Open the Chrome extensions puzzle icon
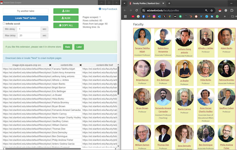Screen dimensions: 237x150 (x=232, y=10)
